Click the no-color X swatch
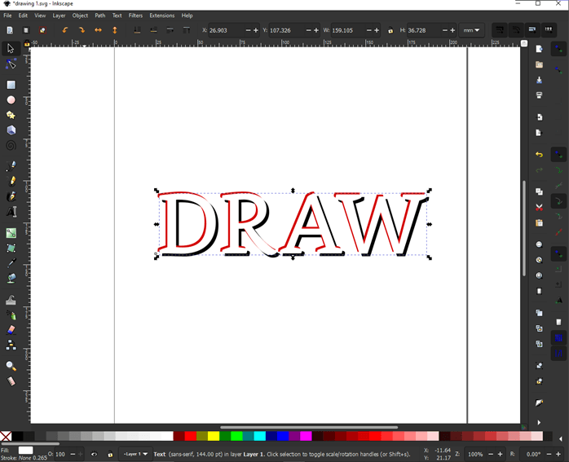569x462 pixels. click(x=6, y=436)
